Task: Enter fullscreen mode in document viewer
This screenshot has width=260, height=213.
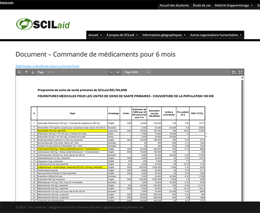Action: tap(240, 72)
